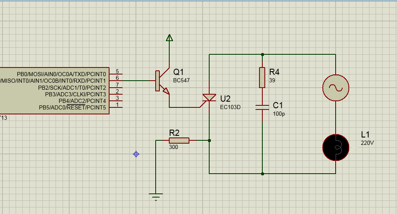Click the 100p capacitor value text
This screenshot has height=214, width=397.
(279, 114)
